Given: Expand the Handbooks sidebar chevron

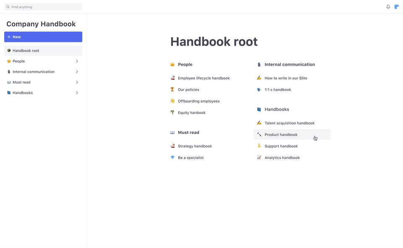Looking at the screenshot, I should [x=77, y=93].
